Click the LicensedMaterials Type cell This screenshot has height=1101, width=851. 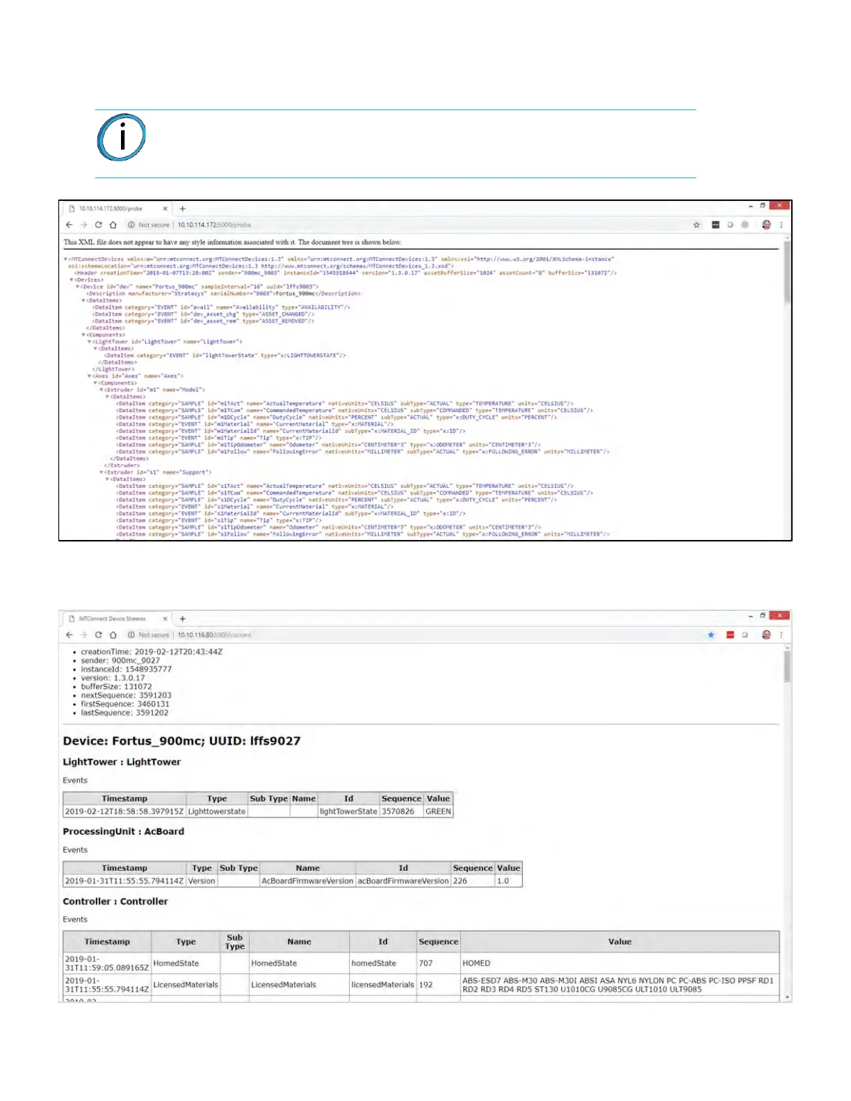[186, 985]
